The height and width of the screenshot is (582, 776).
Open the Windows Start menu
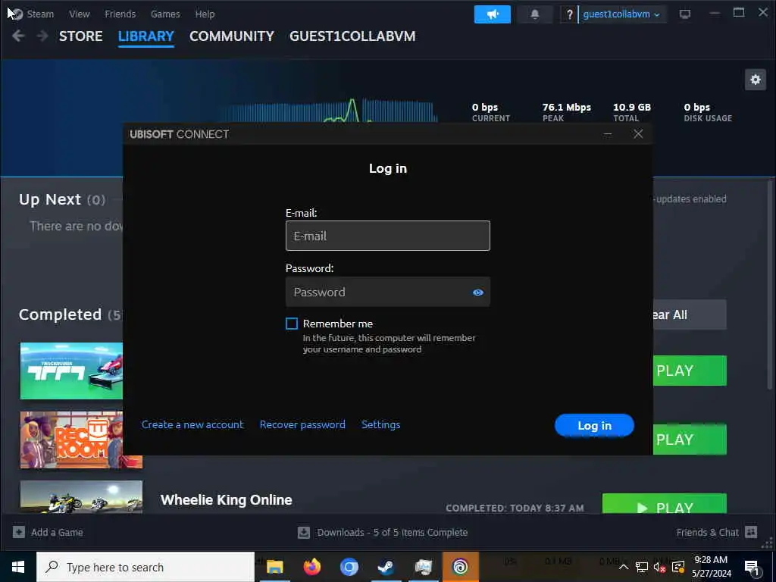coord(18,567)
